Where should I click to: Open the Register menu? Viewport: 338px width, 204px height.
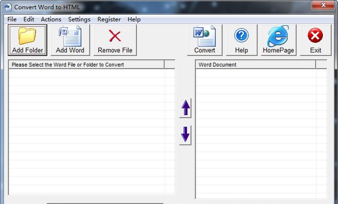pyautogui.click(x=109, y=19)
